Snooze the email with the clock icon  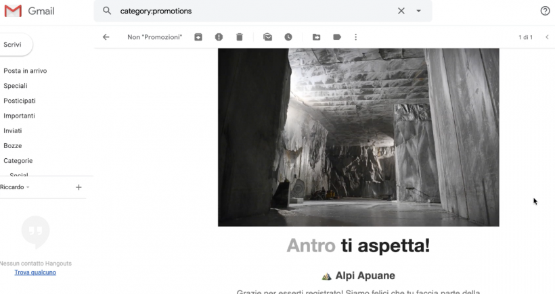pyautogui.click(x=288, y=37)
